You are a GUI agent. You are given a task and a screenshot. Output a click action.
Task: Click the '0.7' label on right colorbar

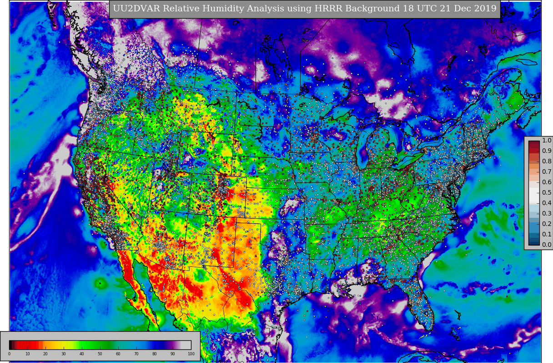click(547, 172)
